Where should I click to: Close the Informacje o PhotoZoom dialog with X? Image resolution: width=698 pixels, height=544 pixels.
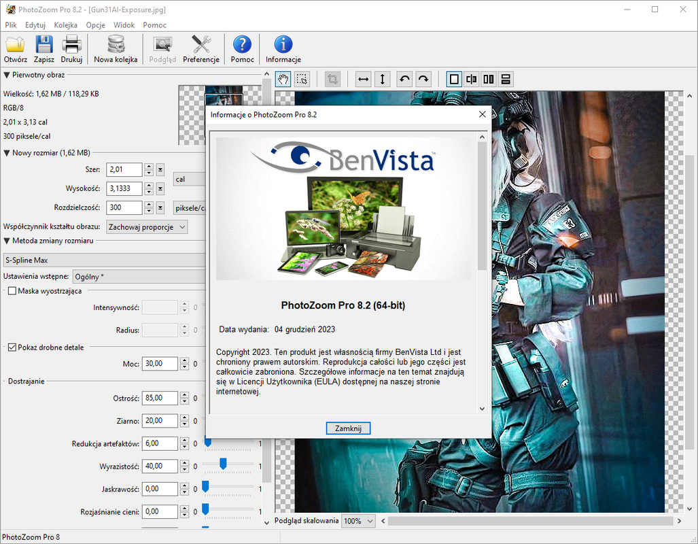[482, 114]
